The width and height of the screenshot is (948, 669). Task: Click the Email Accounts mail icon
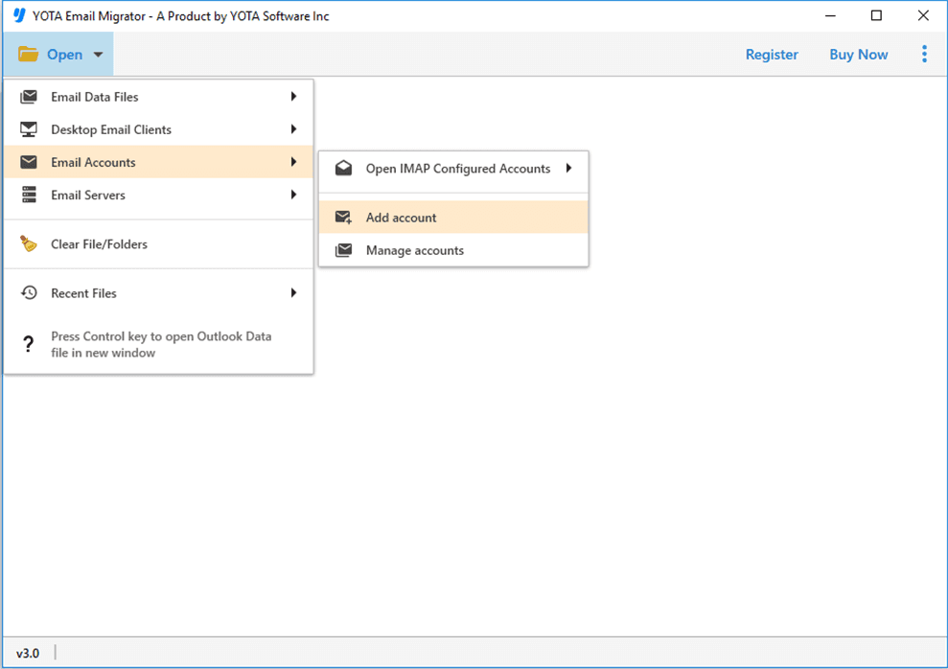29,162
